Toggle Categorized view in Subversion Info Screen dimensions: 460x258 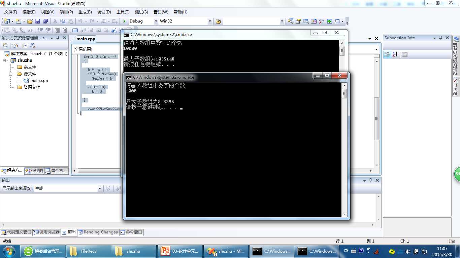click(x=388, y=54)
